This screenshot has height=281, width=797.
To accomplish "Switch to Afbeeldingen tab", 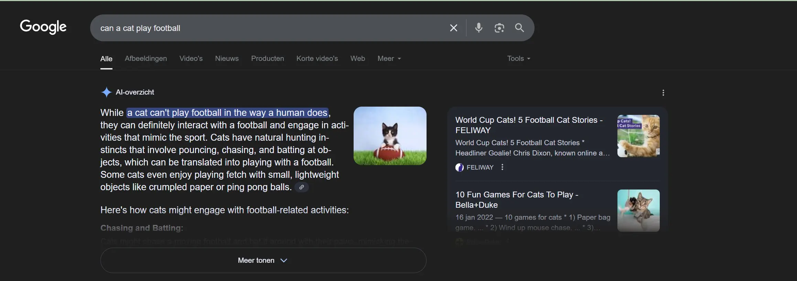I will click(x=146, y=58).
